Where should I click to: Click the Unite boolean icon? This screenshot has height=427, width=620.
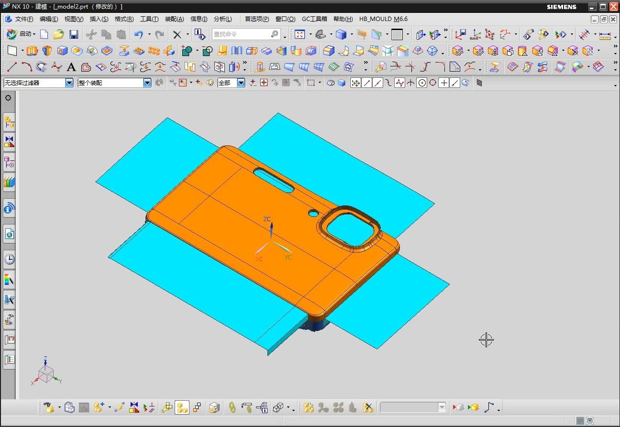tap(188, 51)
